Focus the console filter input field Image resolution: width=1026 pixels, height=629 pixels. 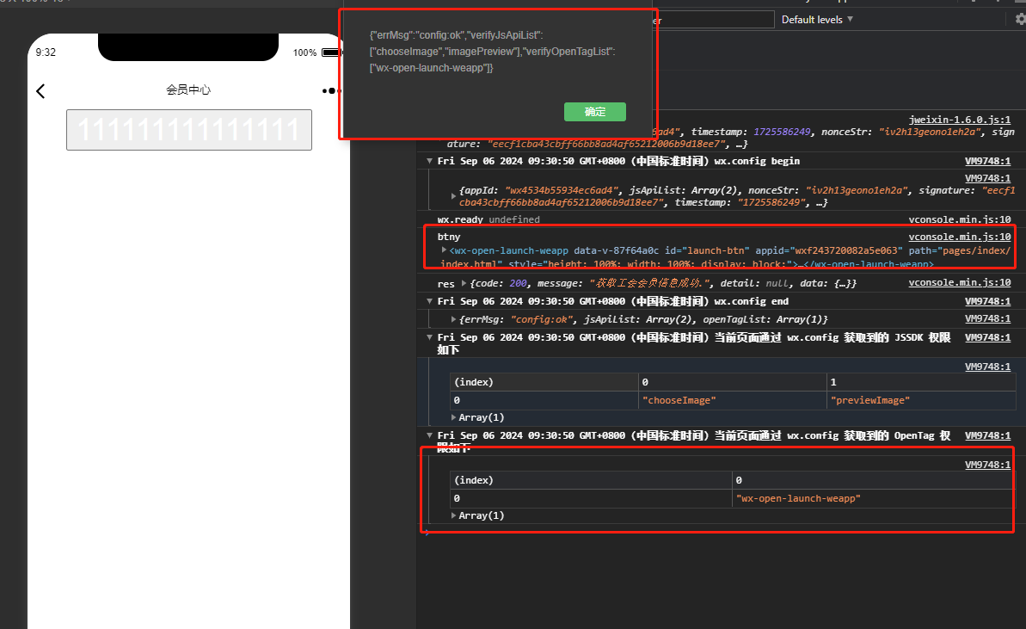(x=715, y=21)
